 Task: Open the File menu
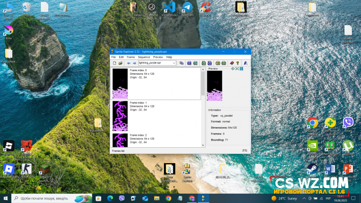tap(113, 57)
